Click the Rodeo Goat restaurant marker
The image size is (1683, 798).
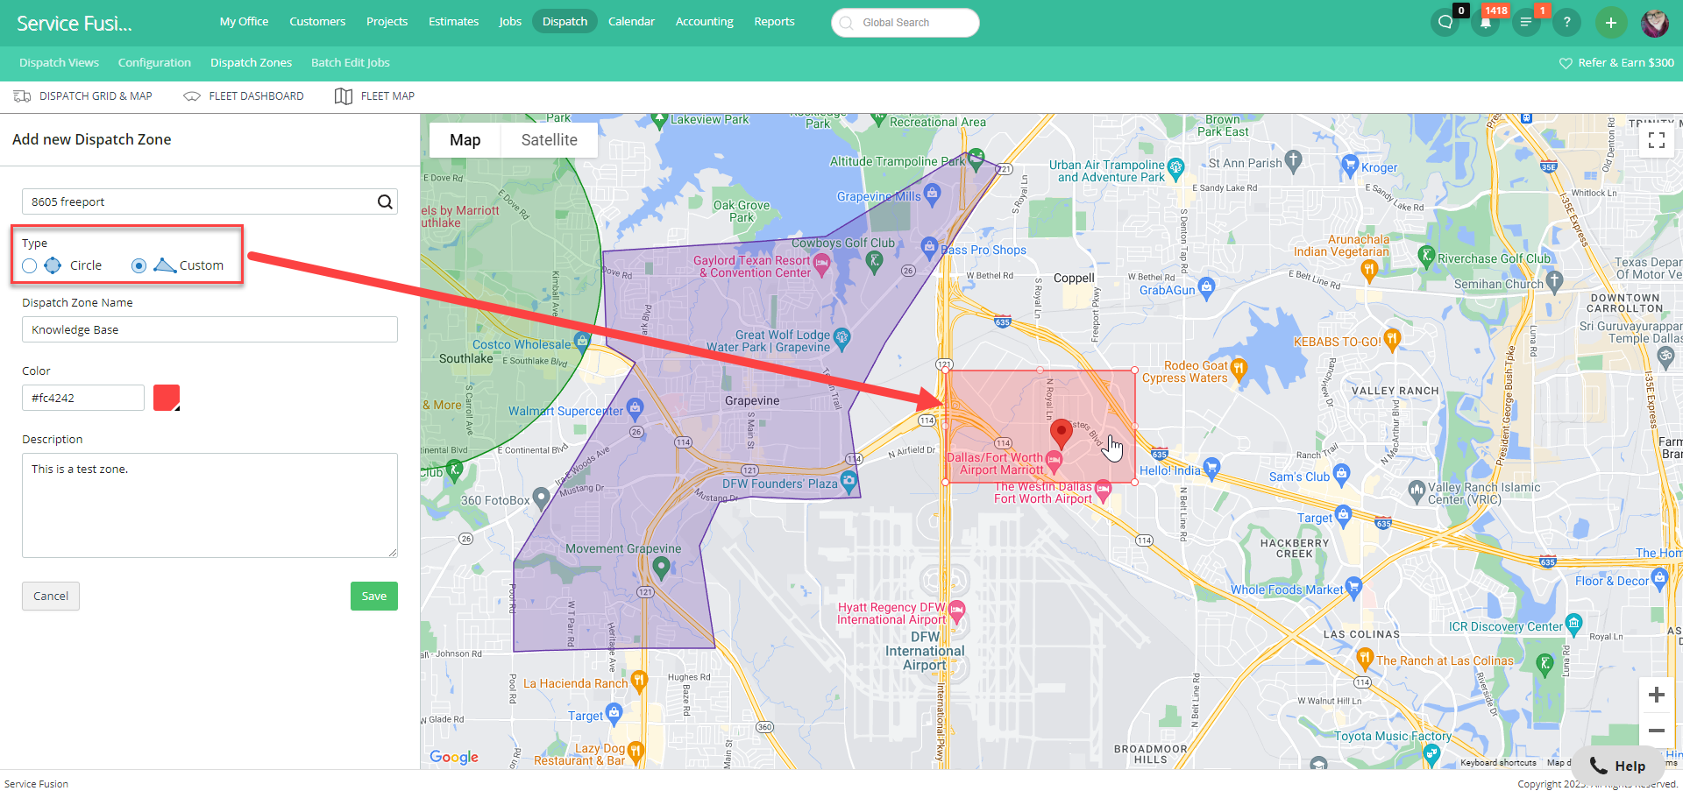pos(1239,369)
